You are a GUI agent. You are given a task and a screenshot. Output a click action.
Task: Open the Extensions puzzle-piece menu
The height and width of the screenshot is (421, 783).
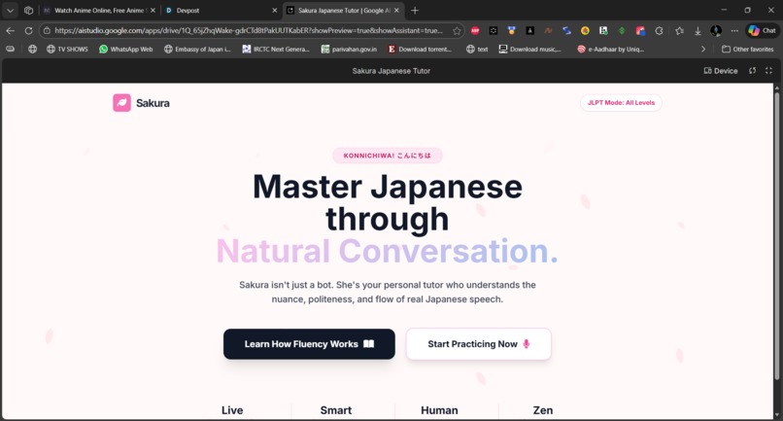click(660, 30)
